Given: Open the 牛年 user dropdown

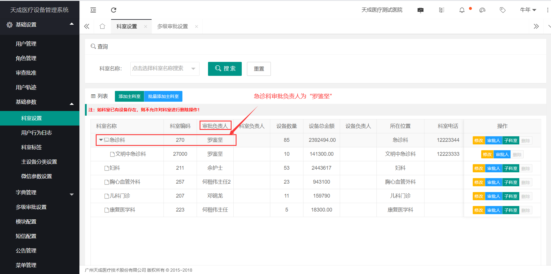Looking at the screenshot, I should [528, 10].
